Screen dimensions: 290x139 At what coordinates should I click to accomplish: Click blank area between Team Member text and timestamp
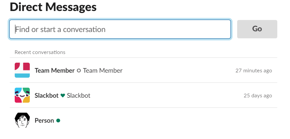click(x=177, y=71)
